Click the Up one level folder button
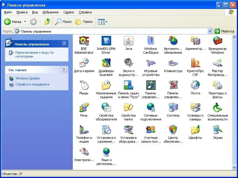Screen dimensions: 238x178 (48, 22)
